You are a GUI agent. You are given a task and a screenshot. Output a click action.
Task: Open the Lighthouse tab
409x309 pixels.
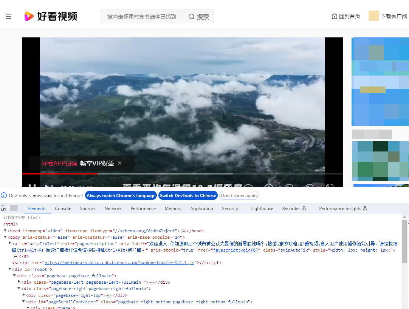point(262,209)
